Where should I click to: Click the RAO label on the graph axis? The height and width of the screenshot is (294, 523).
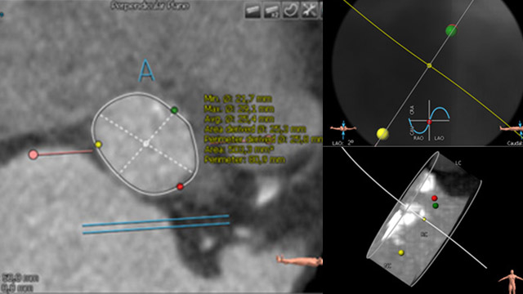(418, 138)
